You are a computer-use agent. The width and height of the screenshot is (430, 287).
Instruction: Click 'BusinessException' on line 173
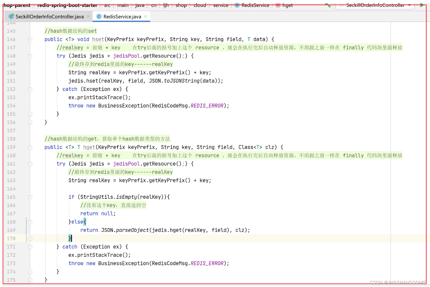(x=123, y=263)
